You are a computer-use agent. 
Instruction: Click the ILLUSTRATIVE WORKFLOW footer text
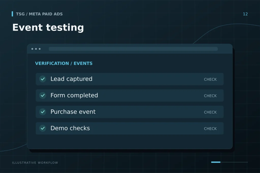coord(35,163)
